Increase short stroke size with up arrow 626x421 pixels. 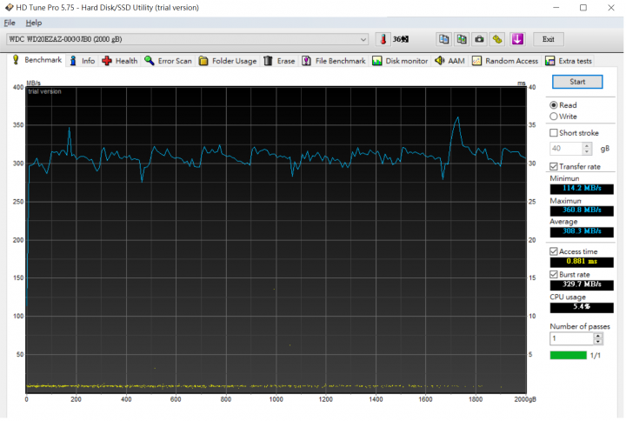588,146
